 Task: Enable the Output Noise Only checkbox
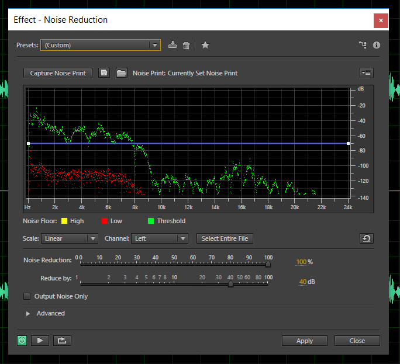pos(27,296)
